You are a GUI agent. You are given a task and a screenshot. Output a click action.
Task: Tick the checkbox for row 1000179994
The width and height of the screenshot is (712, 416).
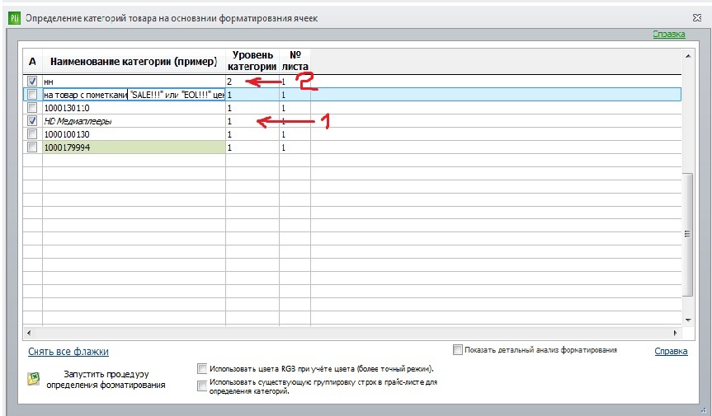(32, 147)
